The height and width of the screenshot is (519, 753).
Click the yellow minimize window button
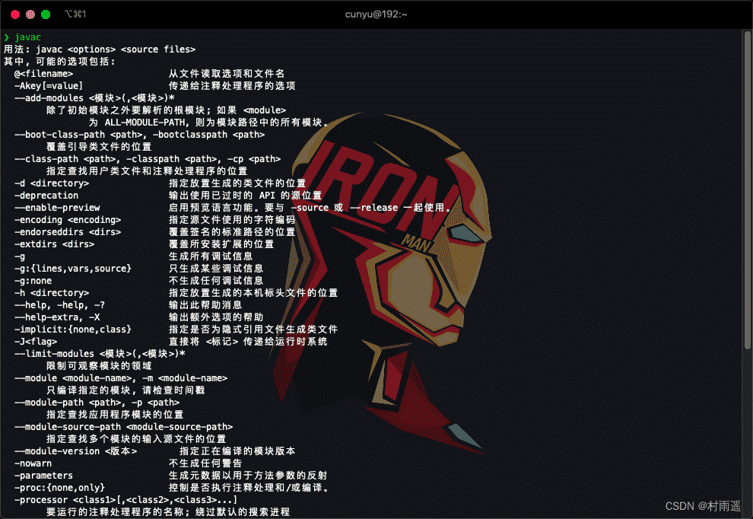(x=30, y=14)
